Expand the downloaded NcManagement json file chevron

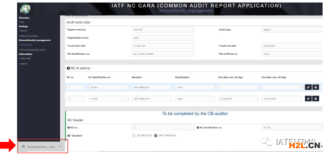pyautogui.click(x=60, y=147)
